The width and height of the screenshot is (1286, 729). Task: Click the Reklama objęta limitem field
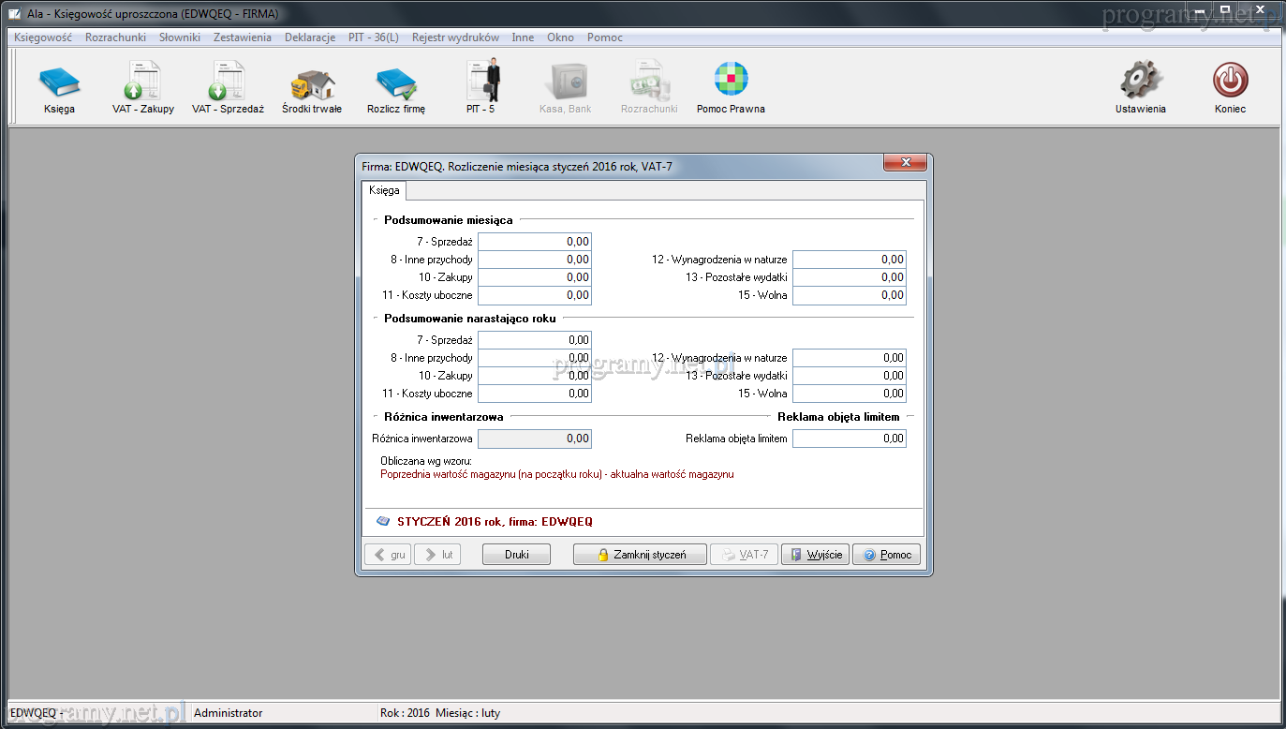tap(849, 439)
